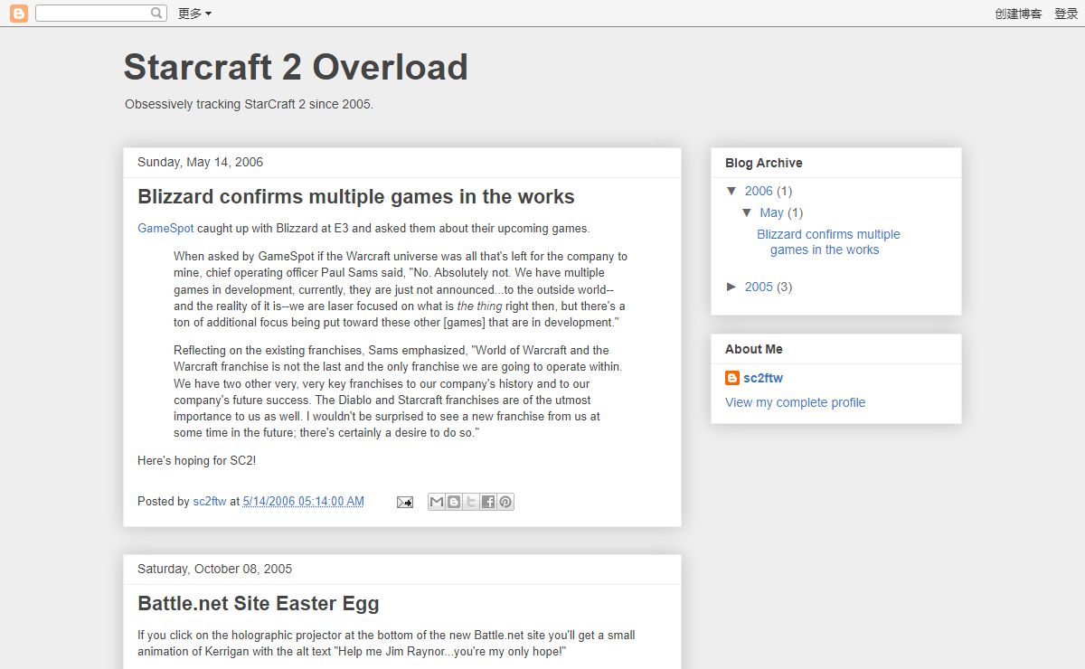
Task: Click the About Me heading
Action: tap(753, 349)
